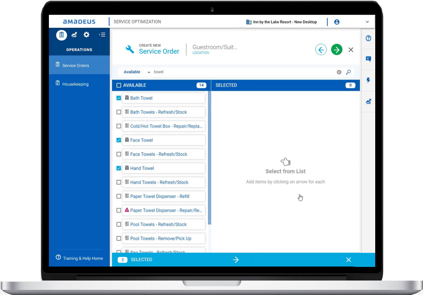Click the wrench Service Order icon
This screenshot has width=423, height=295.
point(130,49)
